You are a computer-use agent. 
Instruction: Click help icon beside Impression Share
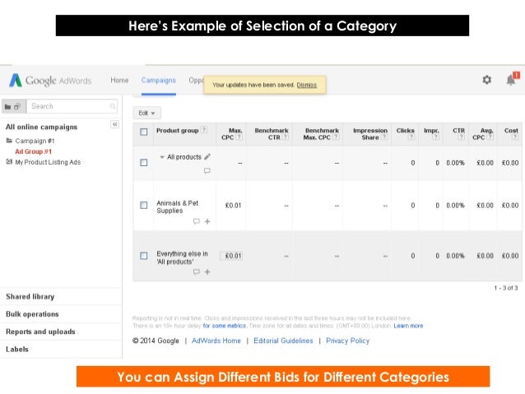tap(384, 137)
